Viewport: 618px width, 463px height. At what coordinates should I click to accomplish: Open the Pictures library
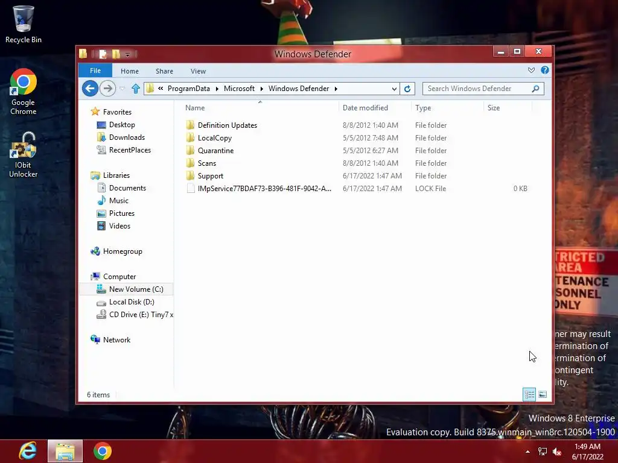click(x=122, y=213)
